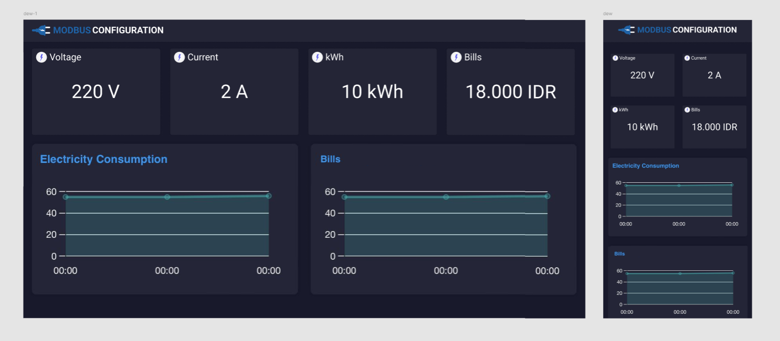Select the dew-1 frame name label

(30, 14)
